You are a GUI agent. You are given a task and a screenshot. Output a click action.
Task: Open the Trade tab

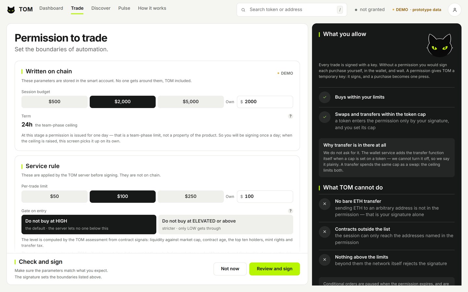point(77,8)
